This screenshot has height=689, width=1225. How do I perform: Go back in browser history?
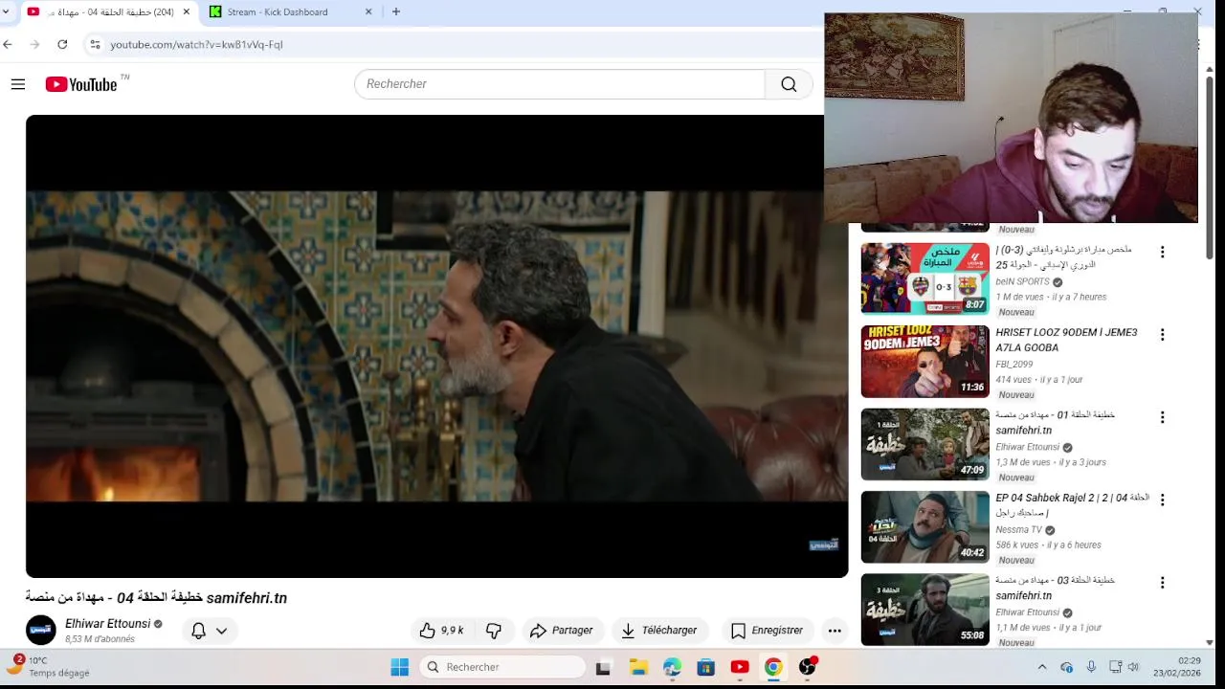click(8, 44)
